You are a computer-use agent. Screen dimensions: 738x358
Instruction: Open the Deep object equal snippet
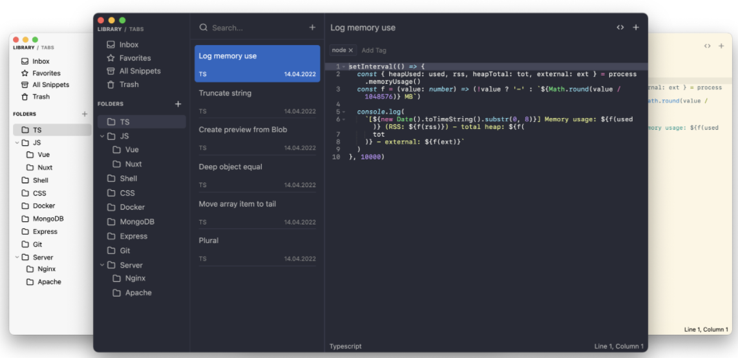click(257, 174)
